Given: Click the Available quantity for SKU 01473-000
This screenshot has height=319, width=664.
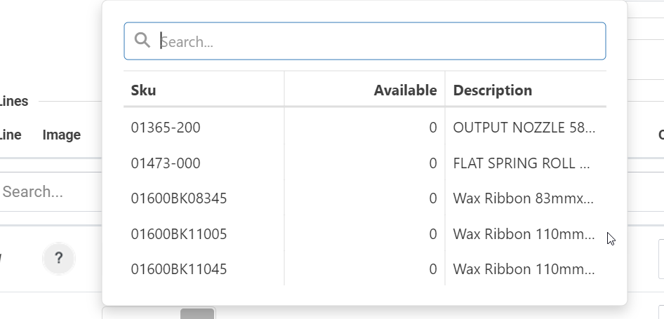Looking at the screenshot, I should (433, 163).
